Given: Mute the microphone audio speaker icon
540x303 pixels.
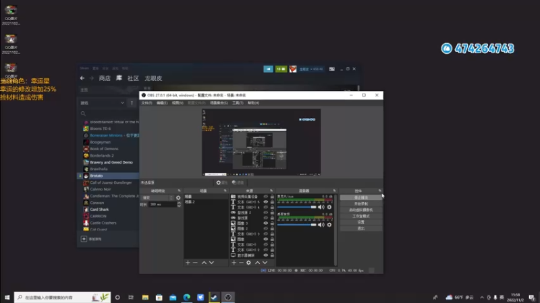Looking at the screenshot, I should tap(321, 207).
